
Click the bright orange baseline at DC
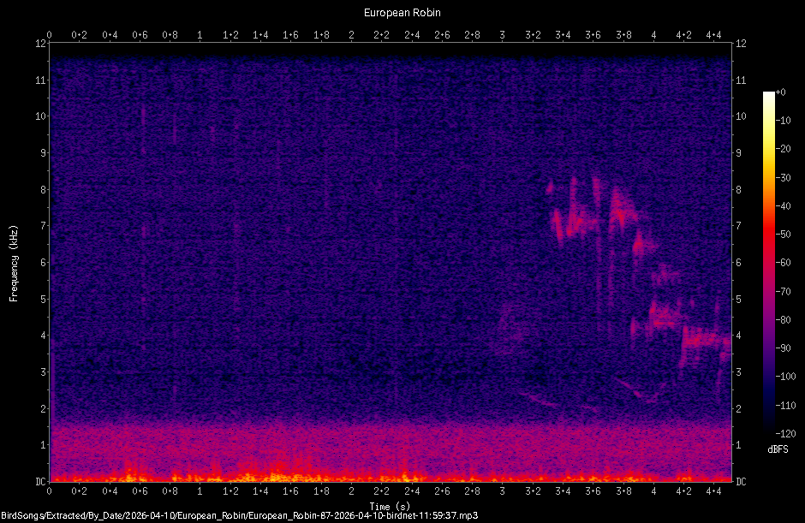click(x=257, y=476)
